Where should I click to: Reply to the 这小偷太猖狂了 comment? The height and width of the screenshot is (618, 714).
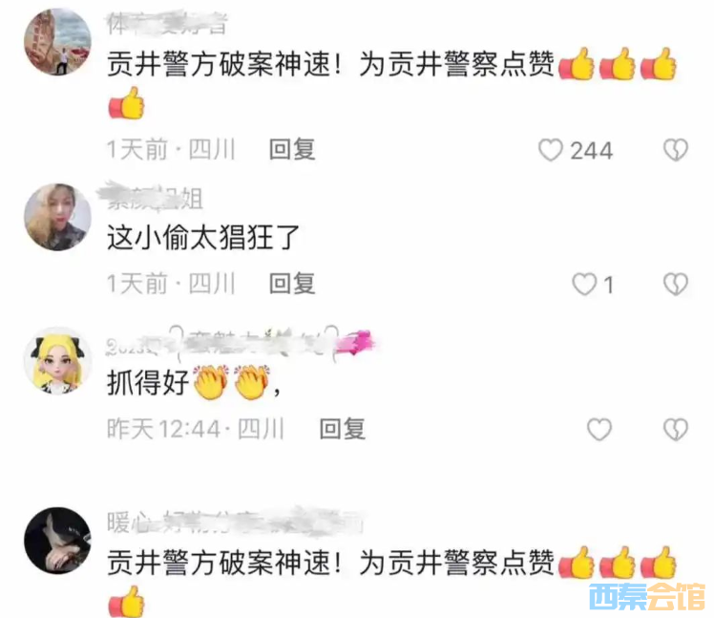click(292, 284)
